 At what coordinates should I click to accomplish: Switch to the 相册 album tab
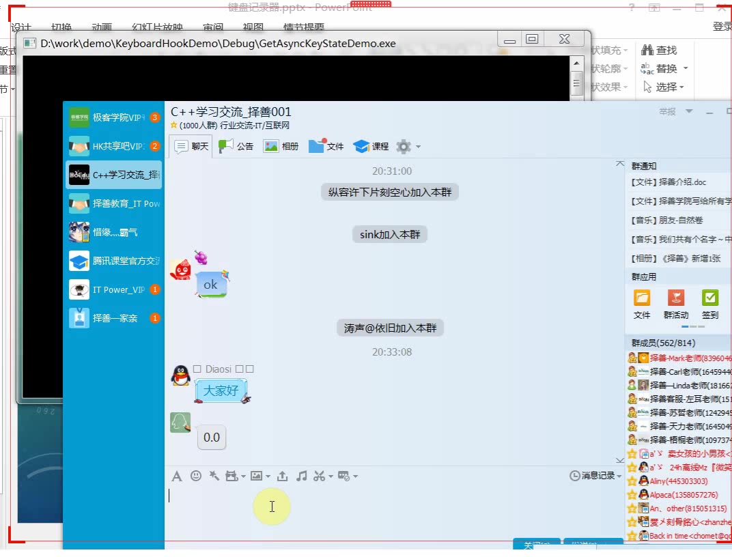pyautogui.click(x=281, y=145)
